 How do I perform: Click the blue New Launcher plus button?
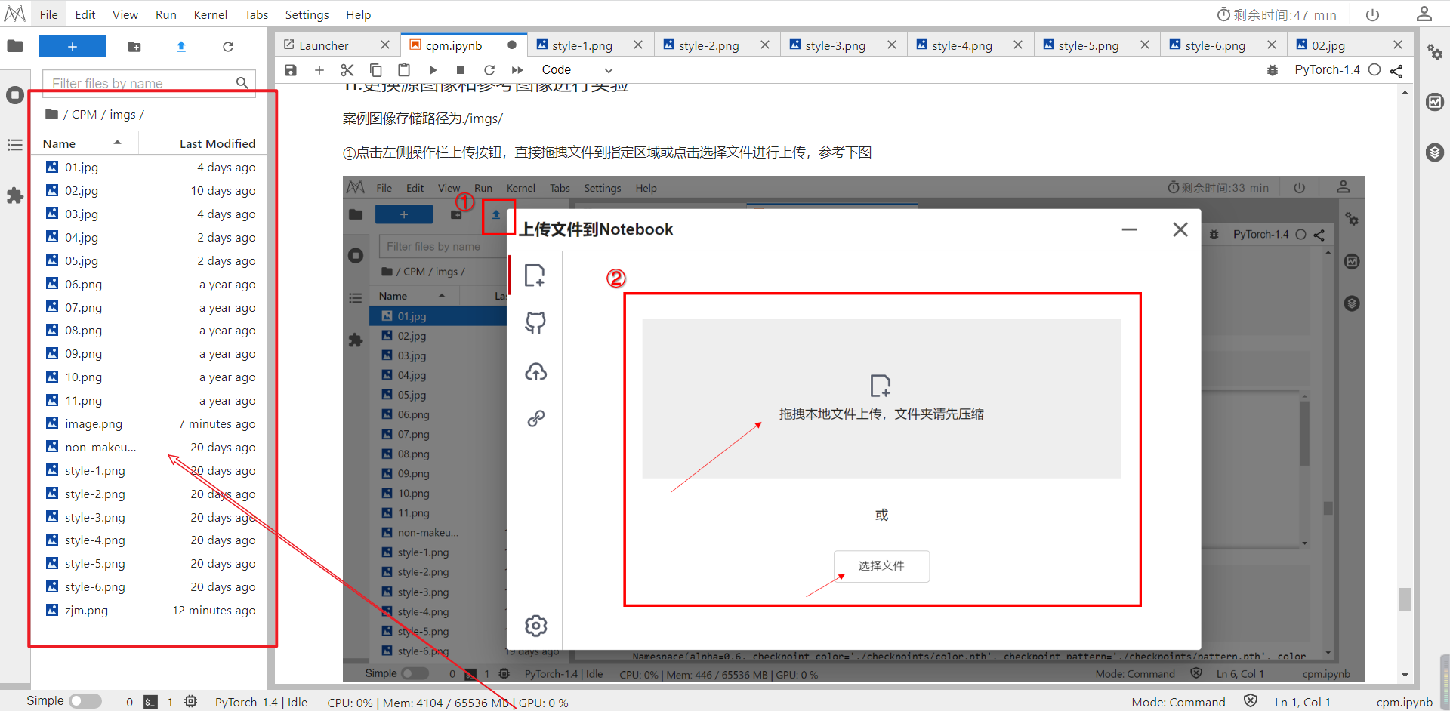(72, 46)
